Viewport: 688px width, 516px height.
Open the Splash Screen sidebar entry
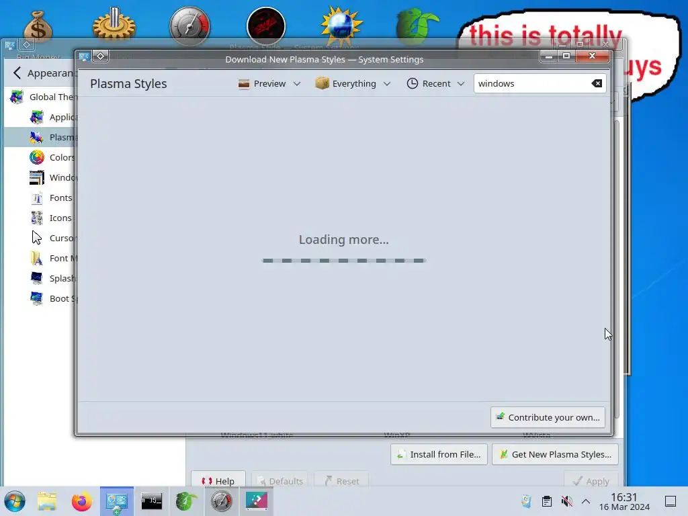click(40, 279)
